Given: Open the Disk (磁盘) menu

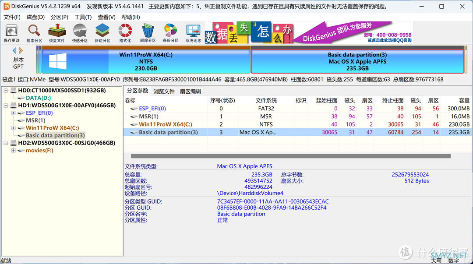Looking at the screenshot, I should tap(35, 17).
